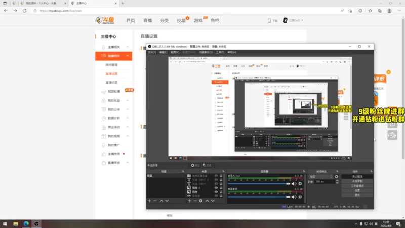
Task: Remove the selected scene with the minus icon
Action: [x=155, y=201]
